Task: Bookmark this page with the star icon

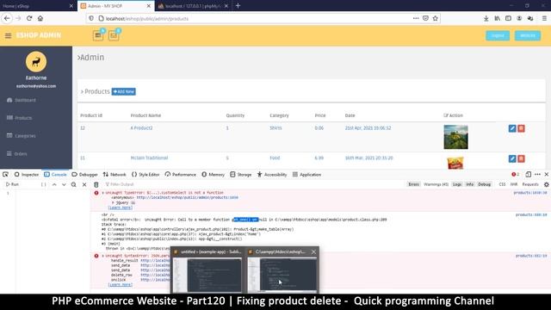Action: [x=436, y=18]
